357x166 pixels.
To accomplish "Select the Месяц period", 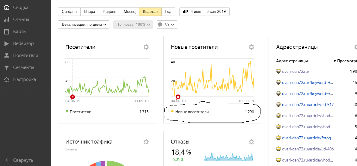I will tap(129, 12).
